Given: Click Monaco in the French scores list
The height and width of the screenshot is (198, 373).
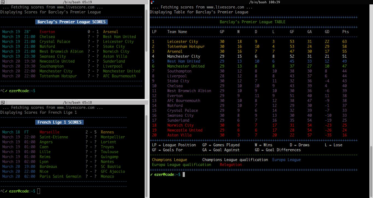Looking at the screenshot, I should pos(107,176).
